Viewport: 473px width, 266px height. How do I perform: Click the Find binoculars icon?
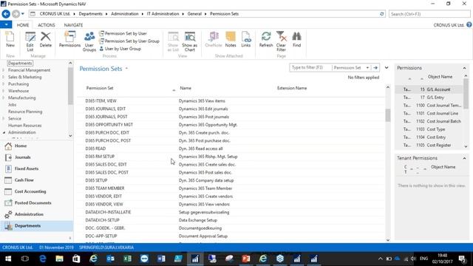[x=297, y=39]
